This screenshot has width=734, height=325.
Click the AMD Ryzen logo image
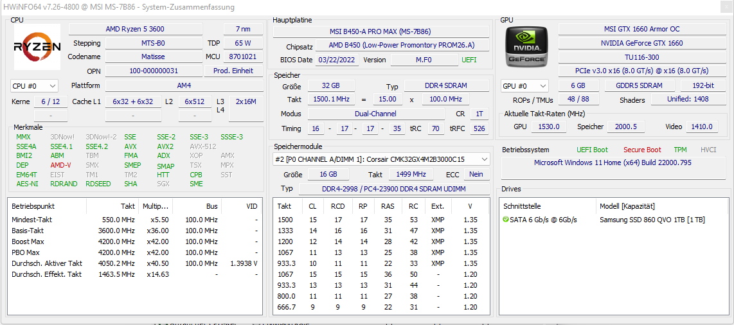click(37, 48)
